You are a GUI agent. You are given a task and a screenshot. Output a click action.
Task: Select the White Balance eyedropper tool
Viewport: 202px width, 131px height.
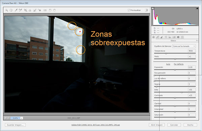[16, 10]
